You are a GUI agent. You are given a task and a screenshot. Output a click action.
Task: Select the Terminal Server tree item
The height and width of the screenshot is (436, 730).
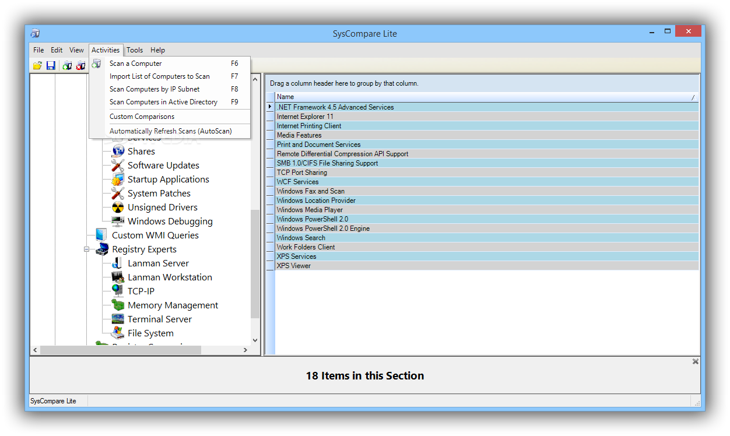pos(159,319)
